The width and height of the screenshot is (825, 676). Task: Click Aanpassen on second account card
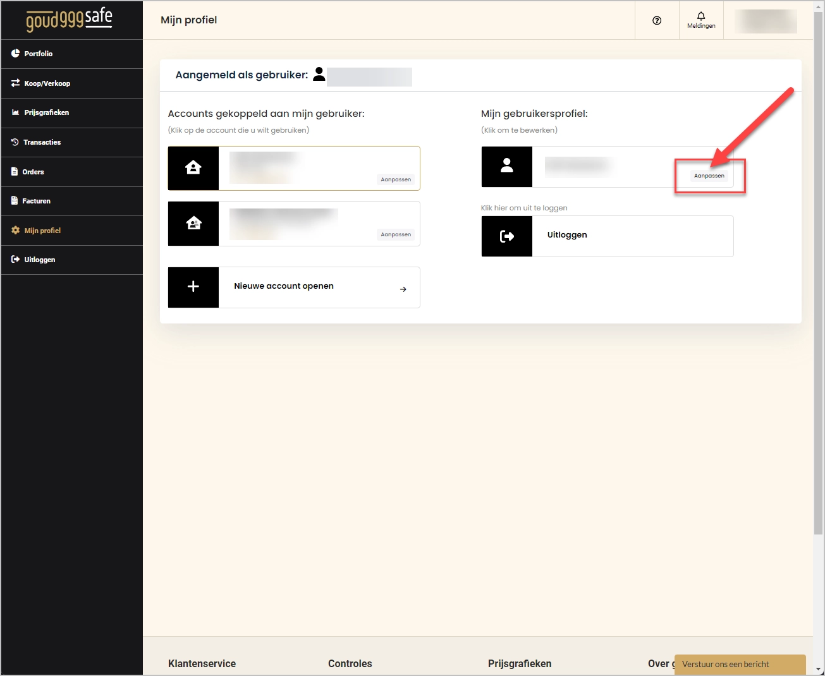tap(396, 234)
